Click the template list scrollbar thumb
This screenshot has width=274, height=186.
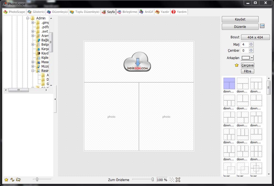point(269,88)
